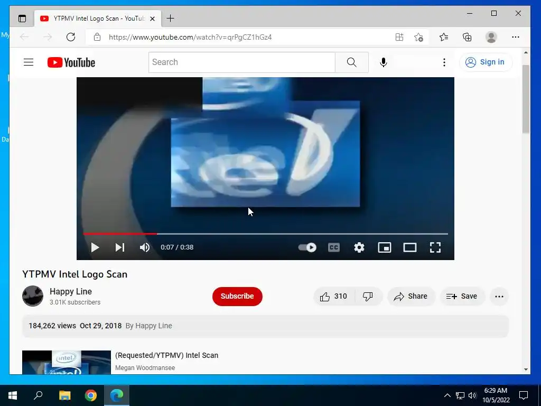Toggle the autoplay switch
This screenshot has height=406, width=541.
pos(307,247)
